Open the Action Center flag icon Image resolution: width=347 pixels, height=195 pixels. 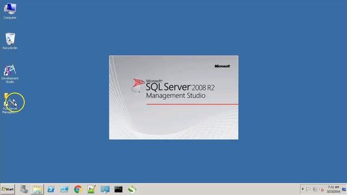pyautogui.click(x=309, y=190)
